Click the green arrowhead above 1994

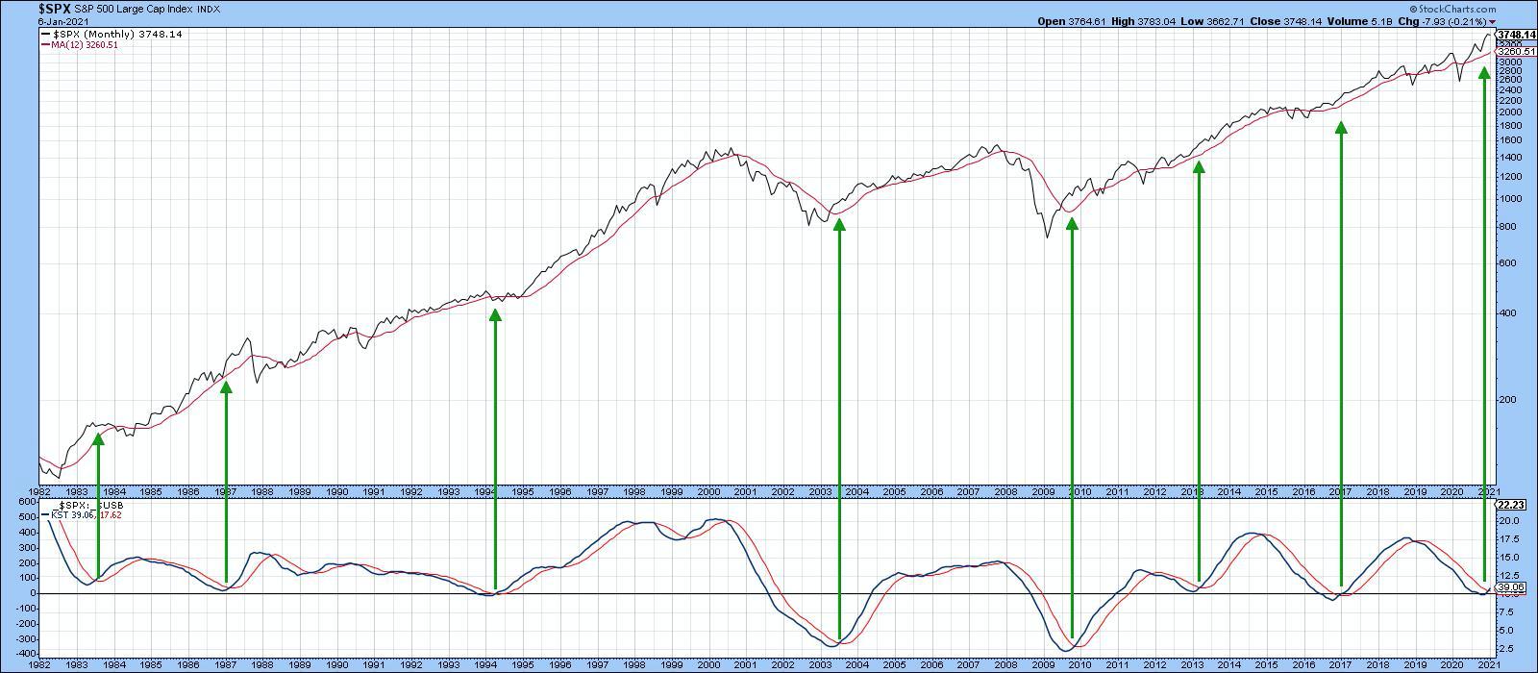(496, 314)
